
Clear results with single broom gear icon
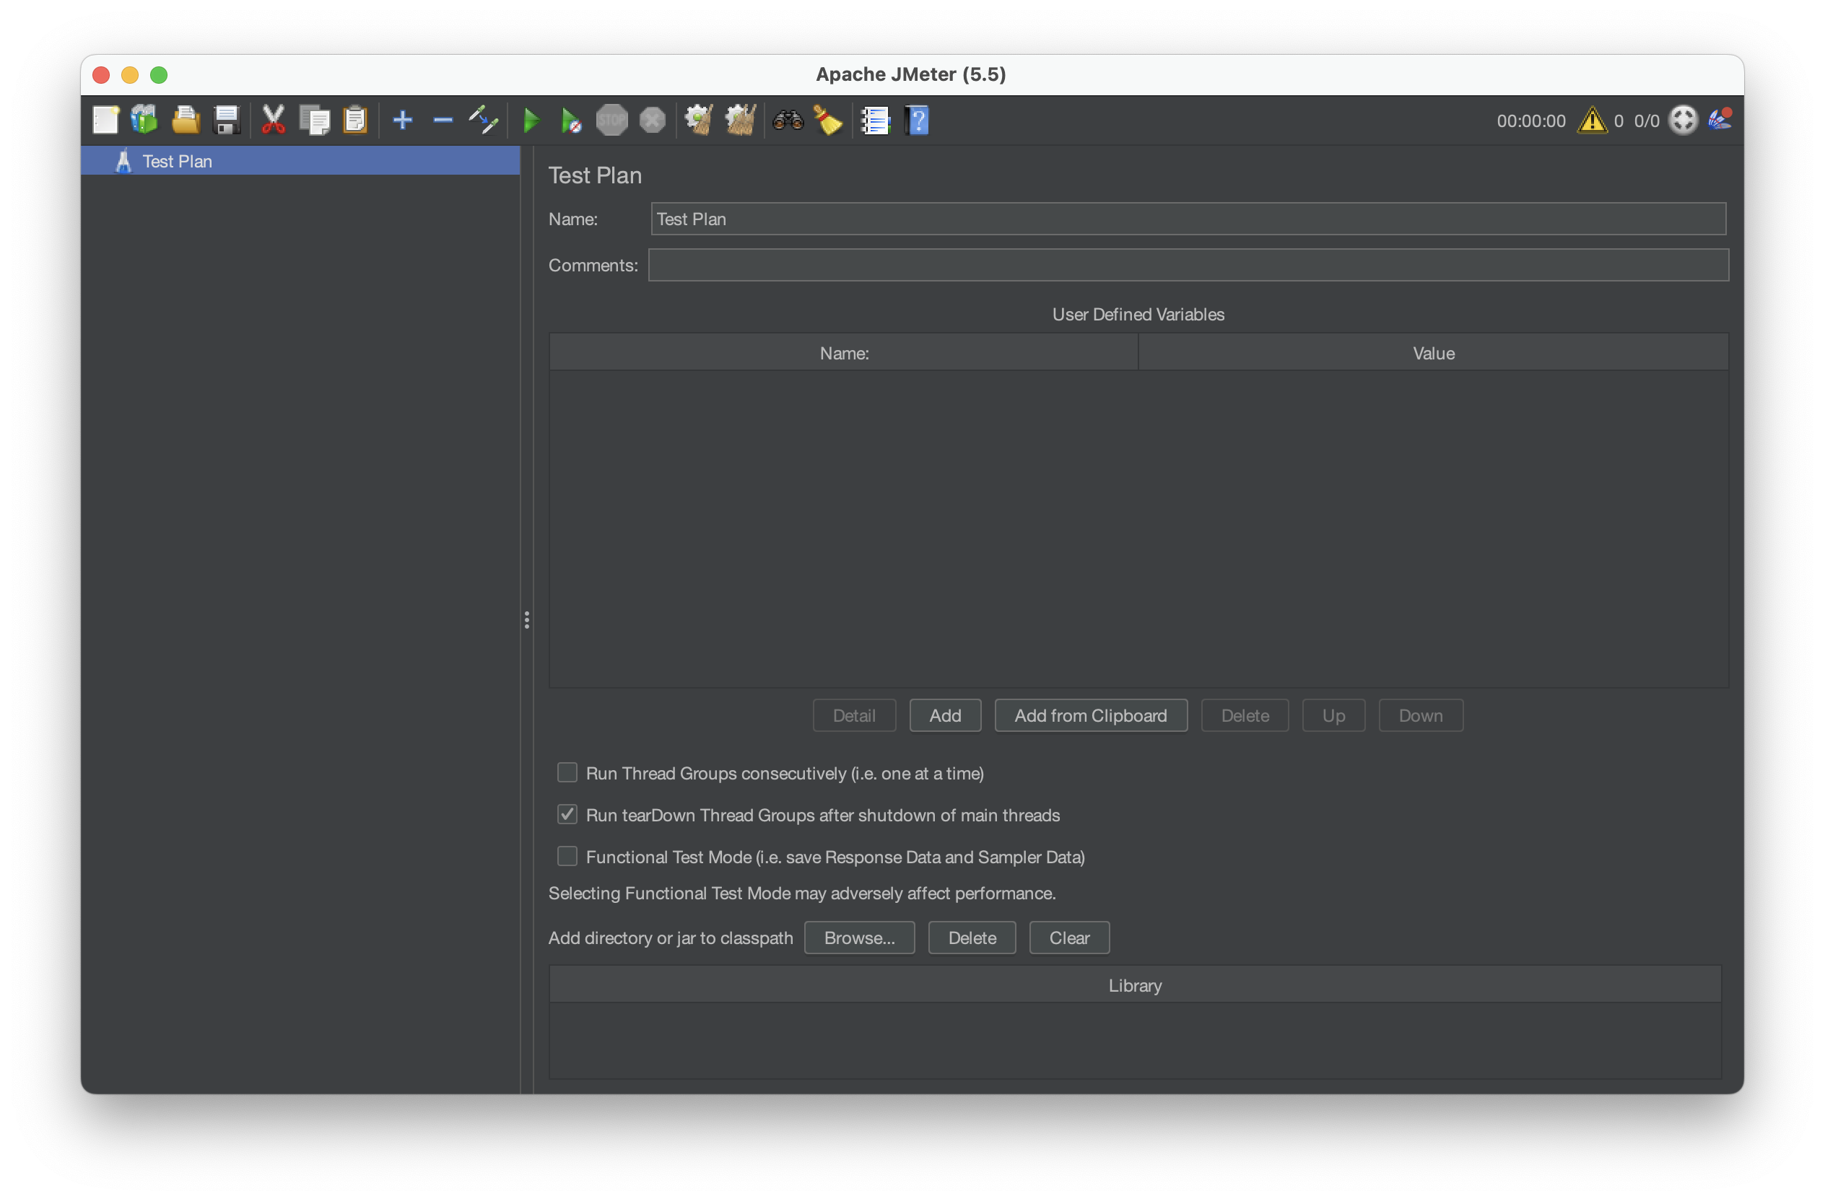click(699, 121)
